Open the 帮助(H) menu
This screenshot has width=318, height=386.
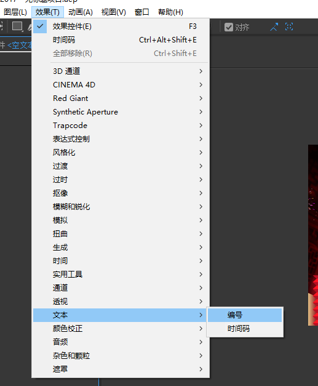coord(170,12)
